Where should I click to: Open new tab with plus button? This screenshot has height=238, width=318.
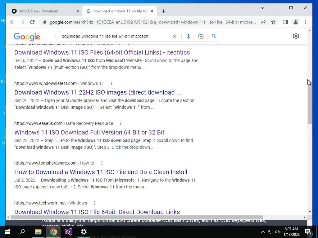pos(164,11)
